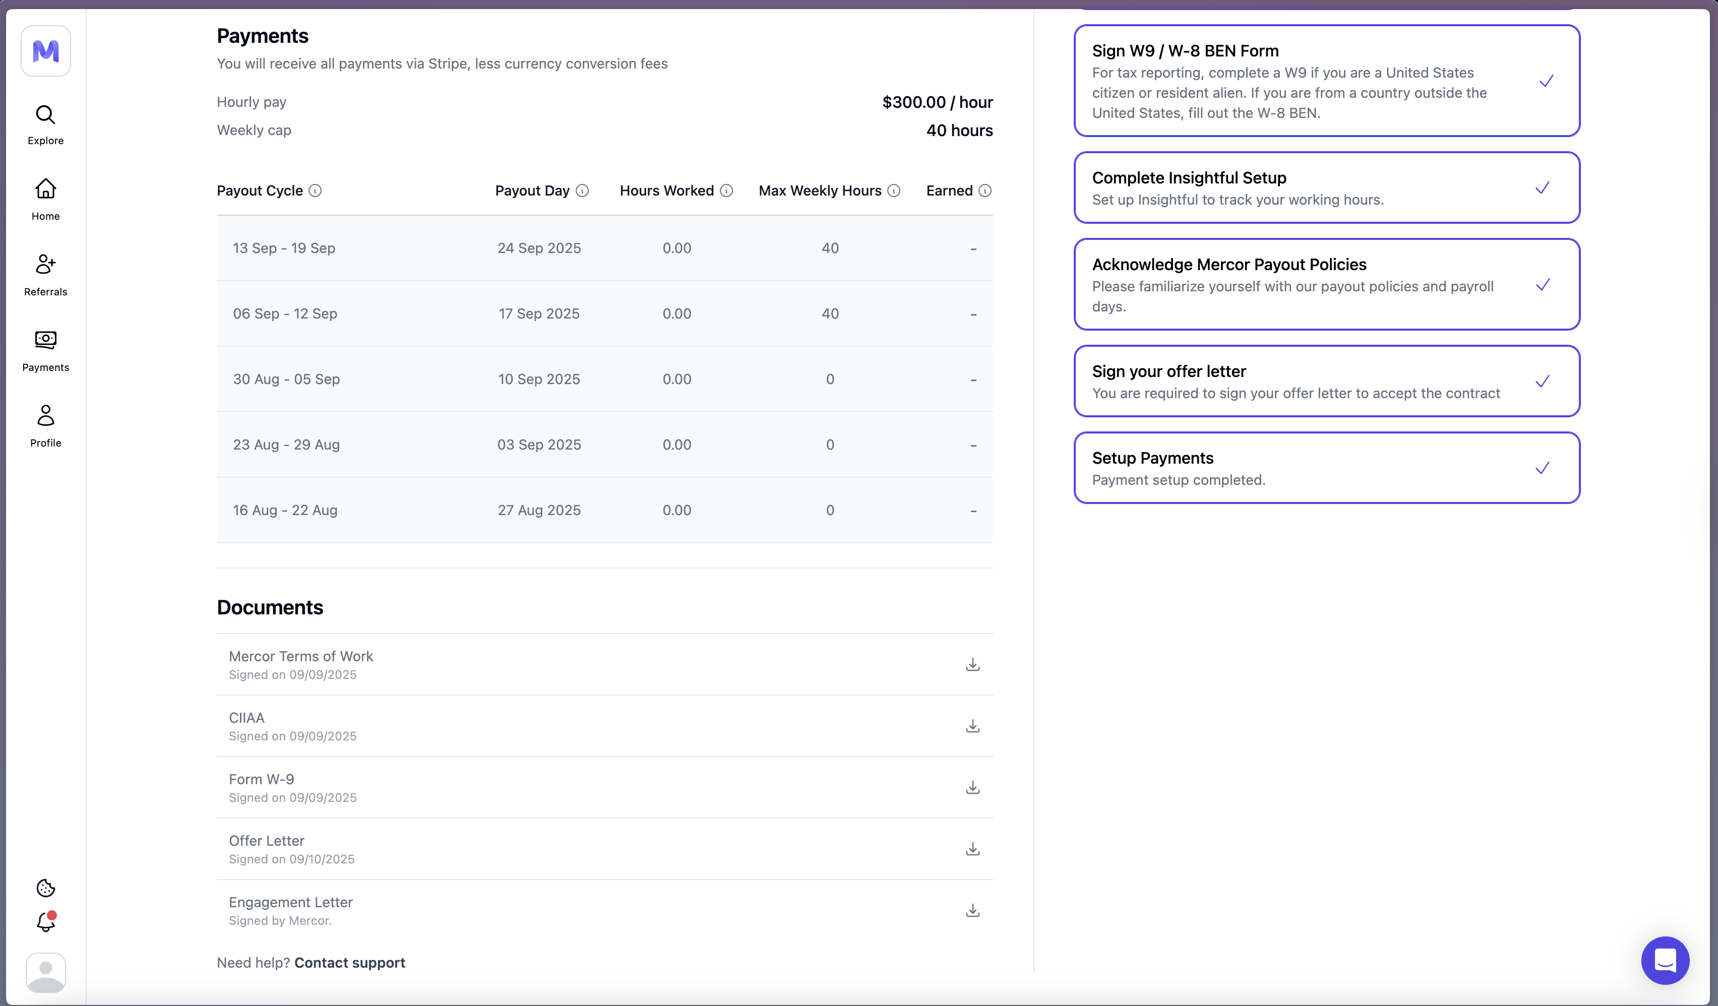This screenshot has height=1006, width=1718.
Task: Show info for Payout Cycle column
Action: (x=315, y=191)
